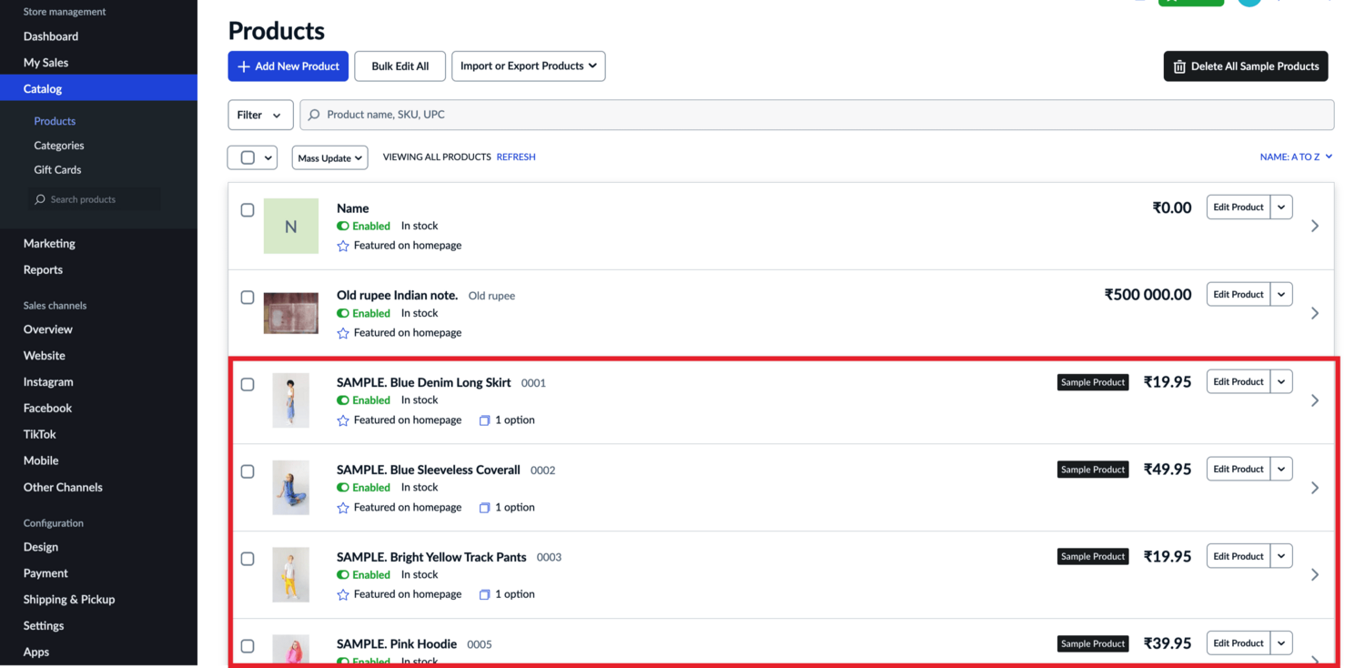Open the Filter dropdown

(x=260, y=116)
